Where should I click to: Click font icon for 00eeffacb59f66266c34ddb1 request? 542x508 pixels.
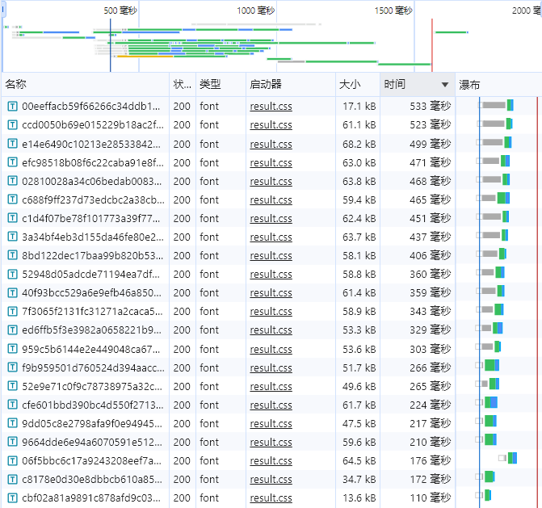click(x=12, y=107)
